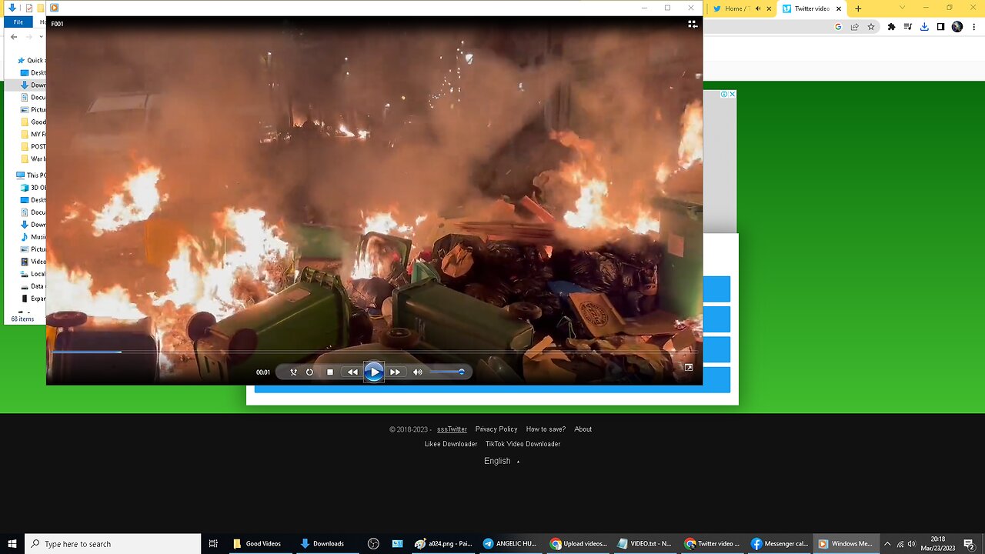
Task: Open a new Chrome tab
Action: point(858,8)
